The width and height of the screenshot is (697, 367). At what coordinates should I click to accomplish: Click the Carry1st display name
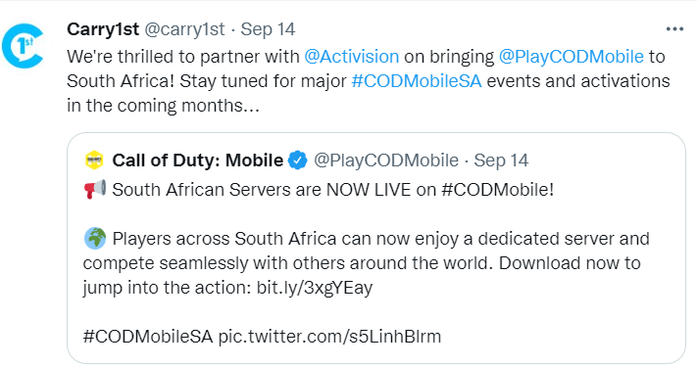pyautogui.click(x=103, y=29)
